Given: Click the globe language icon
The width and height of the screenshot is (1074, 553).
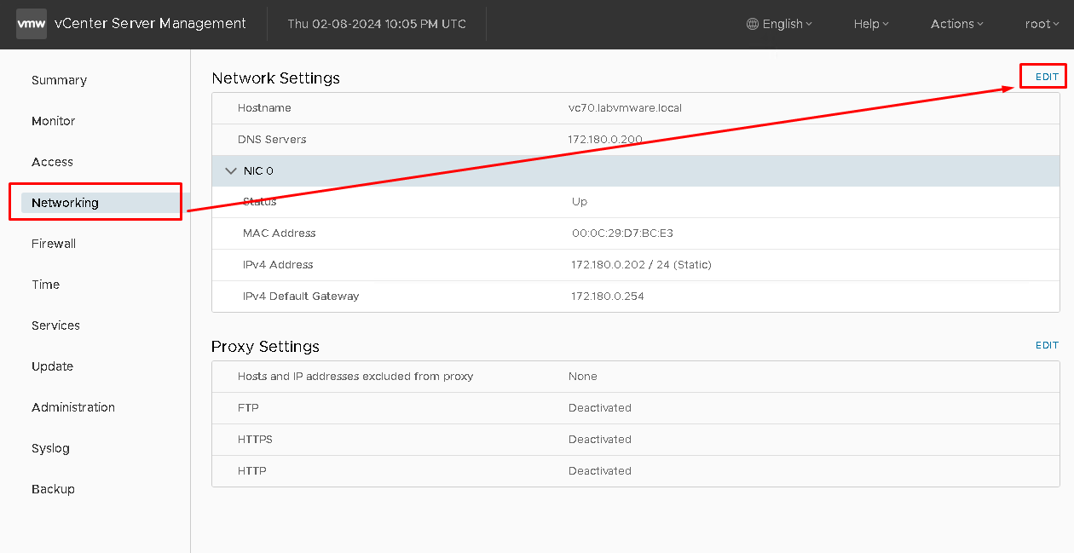Looking at the screenshot, I should click(x=752, y=24).
